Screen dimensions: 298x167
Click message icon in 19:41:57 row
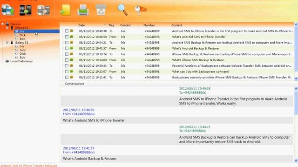coord(71,48)
